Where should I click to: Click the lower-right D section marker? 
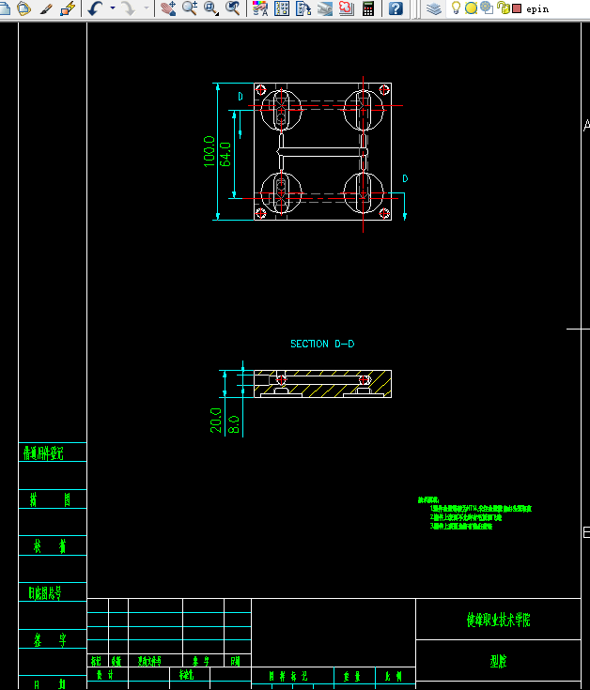point(405,178)
